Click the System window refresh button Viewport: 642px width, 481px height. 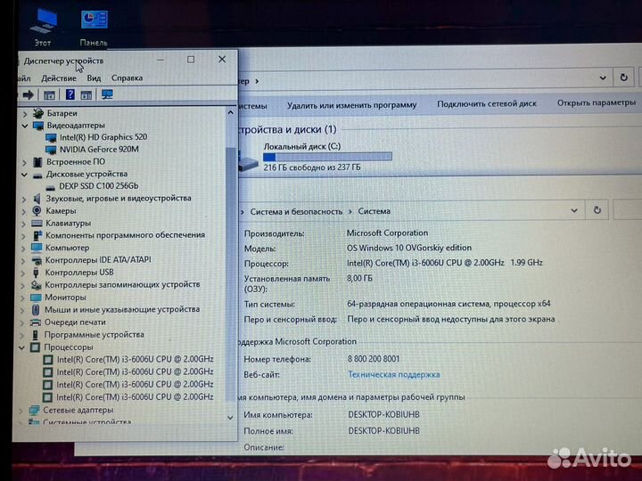(x=597, y=210)
